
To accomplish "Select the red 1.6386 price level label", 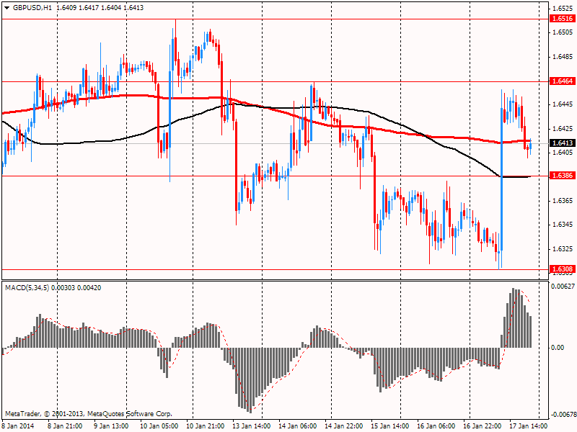I will 563,176.
